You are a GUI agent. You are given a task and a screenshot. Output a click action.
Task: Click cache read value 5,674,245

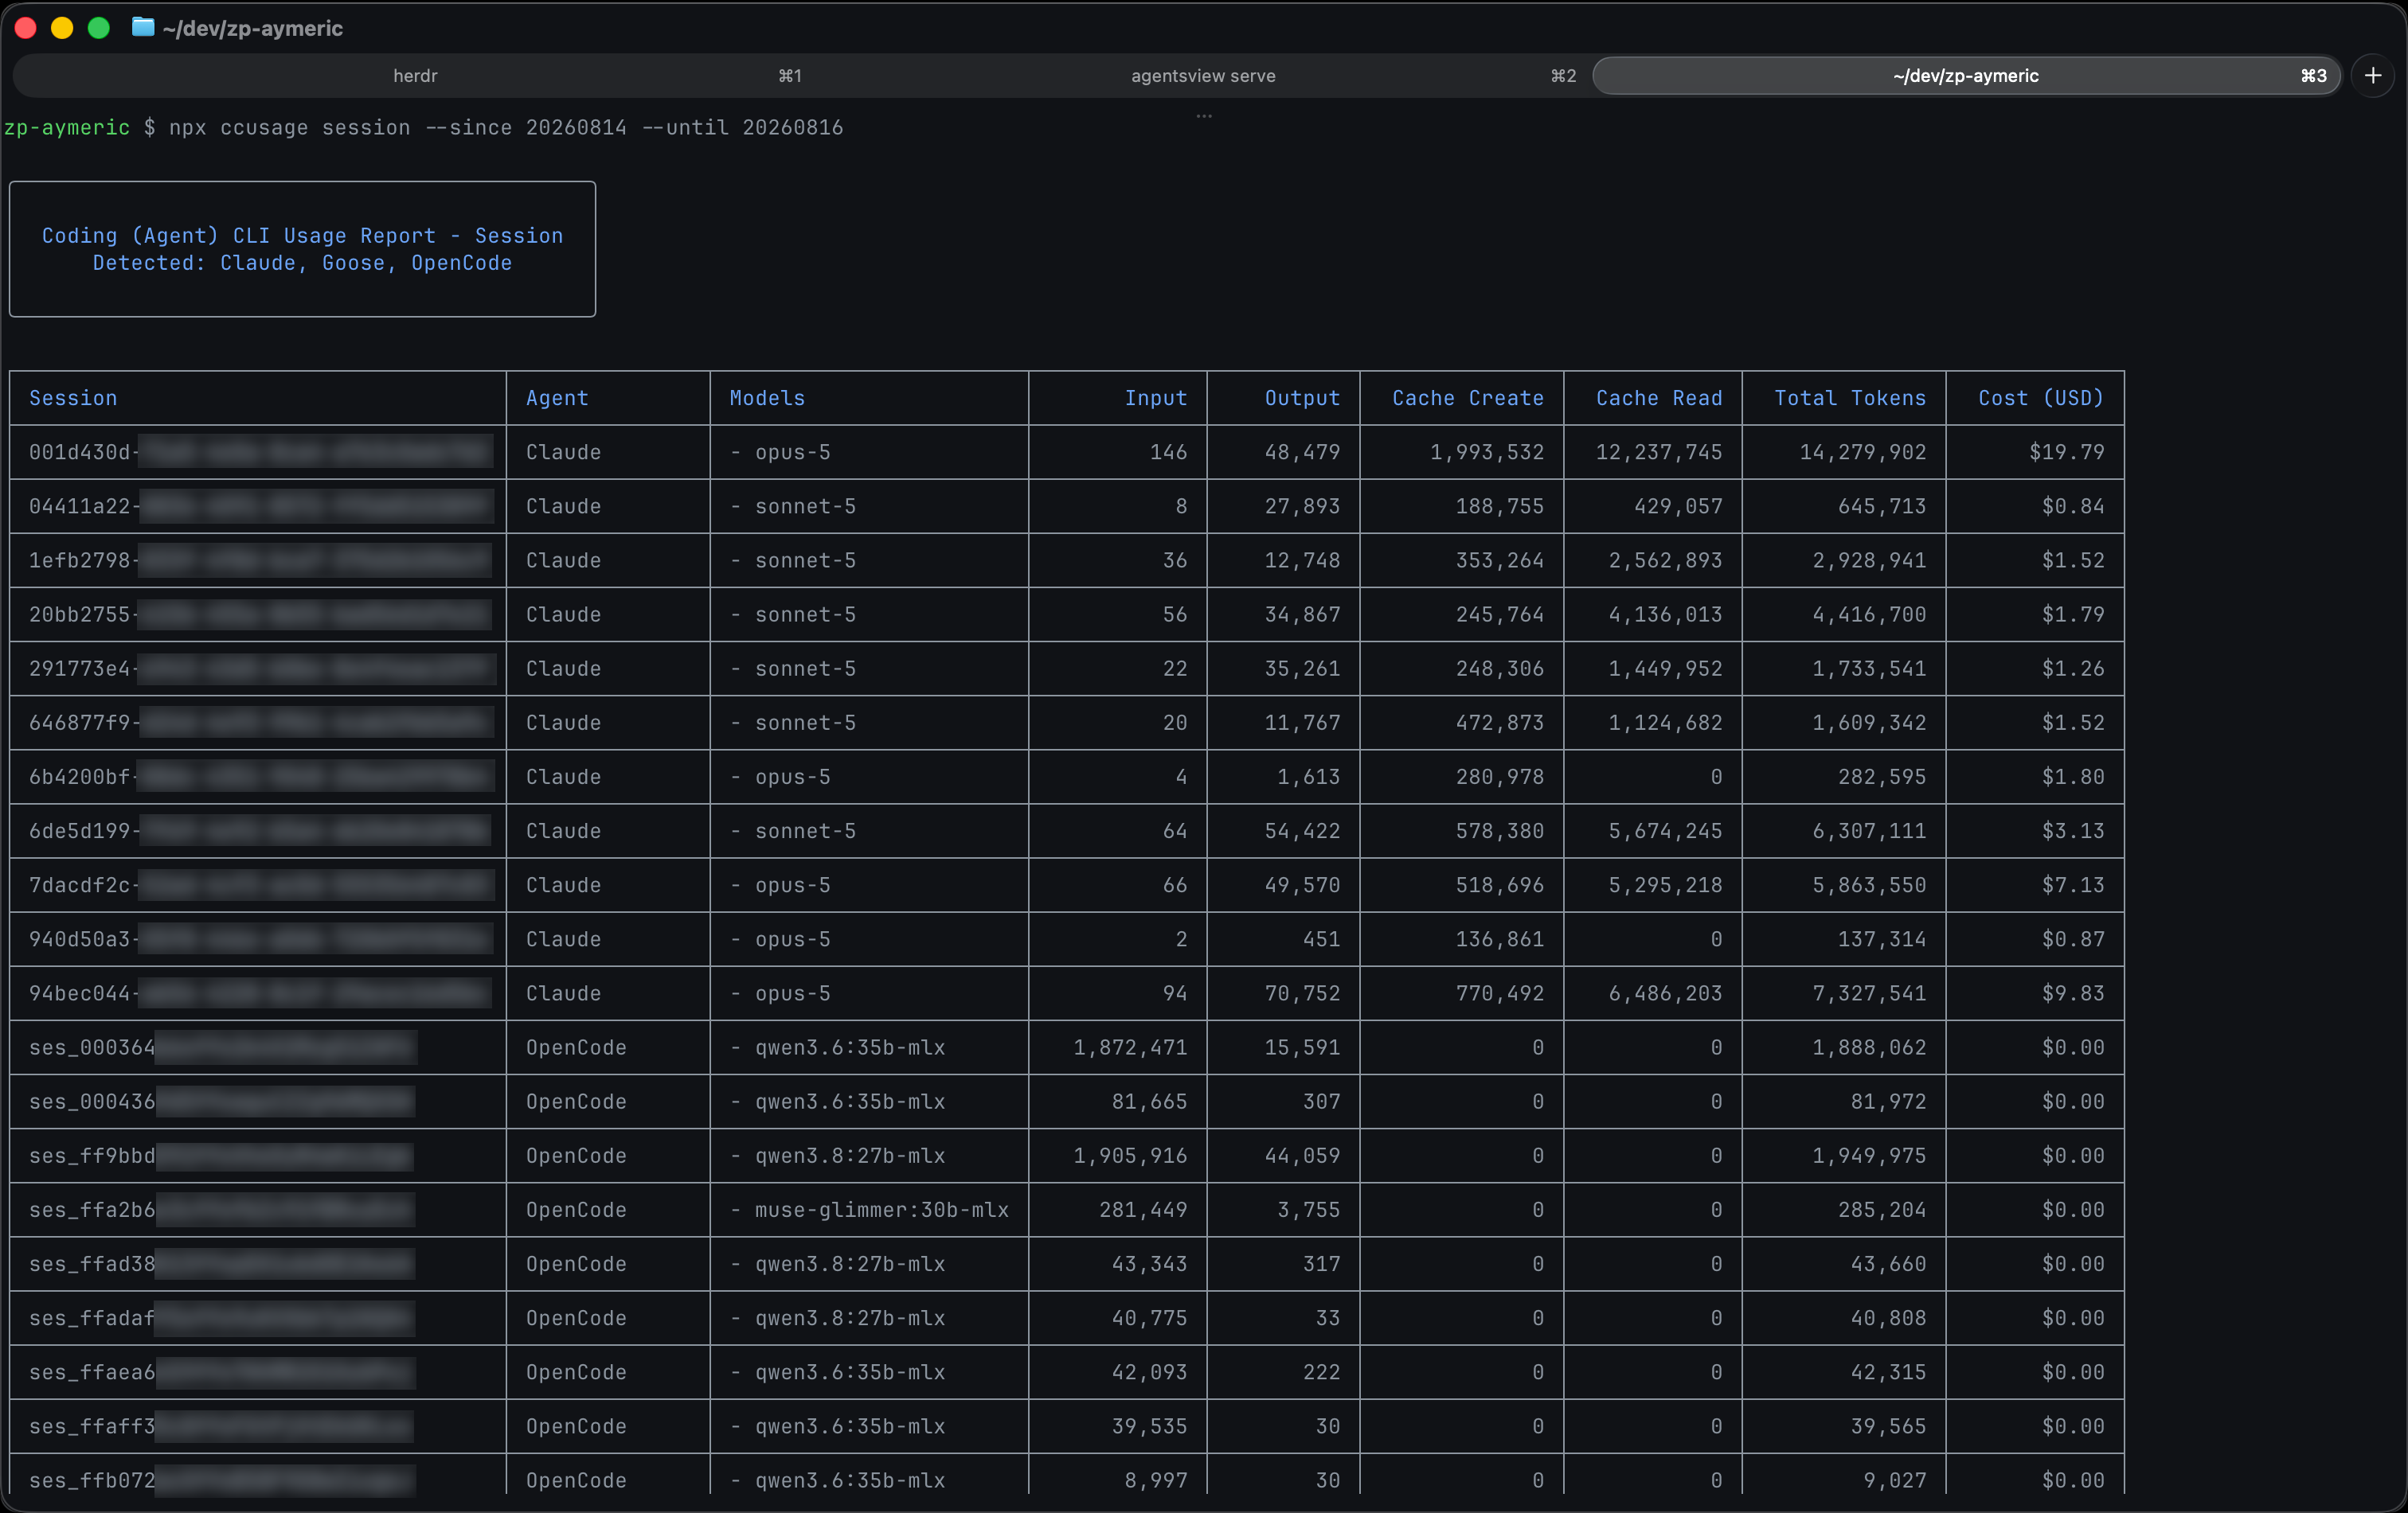[1665, 832]
